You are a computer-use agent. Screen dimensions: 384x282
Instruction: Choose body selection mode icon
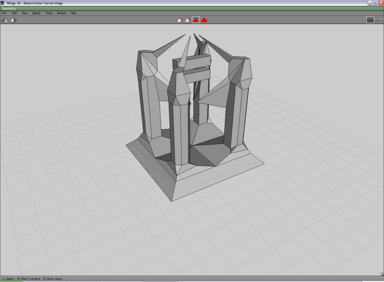pyautogui.click(x=204, y=20)
